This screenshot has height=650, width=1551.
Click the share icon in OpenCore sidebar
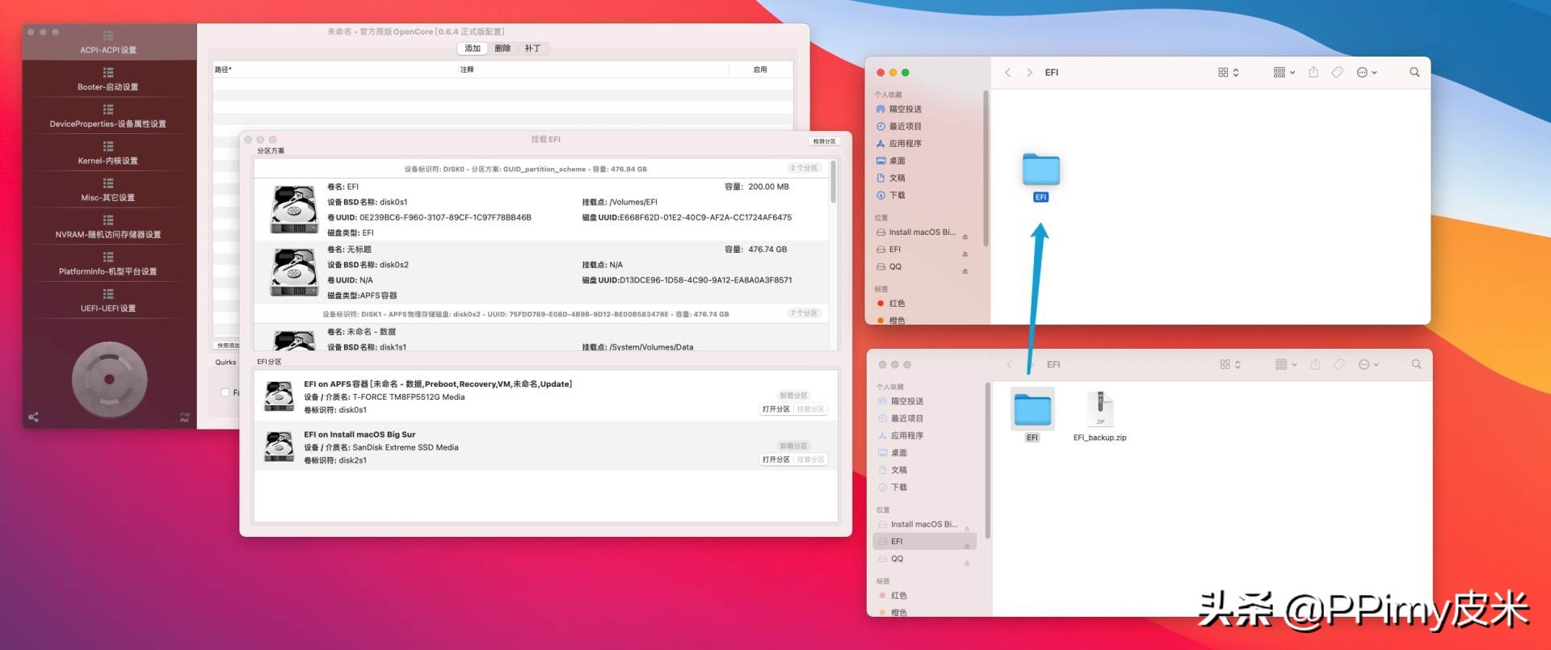[33, 417]
